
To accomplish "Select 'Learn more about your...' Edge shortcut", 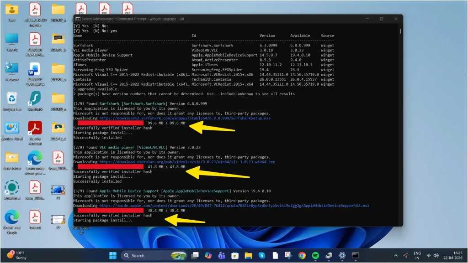I will [x=35, y=163].
